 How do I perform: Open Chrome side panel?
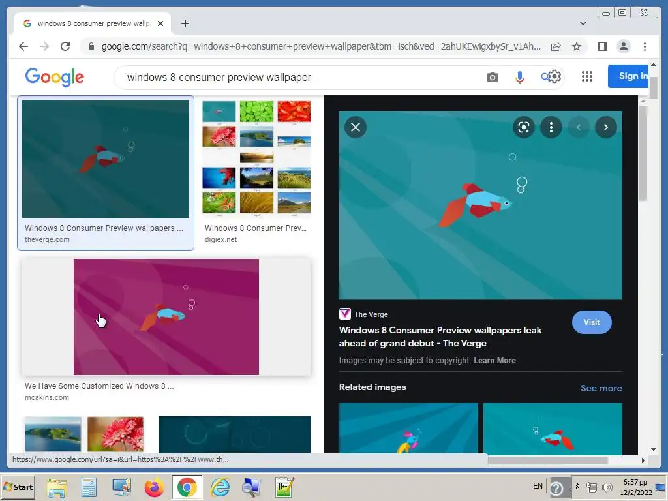(602, 46)
